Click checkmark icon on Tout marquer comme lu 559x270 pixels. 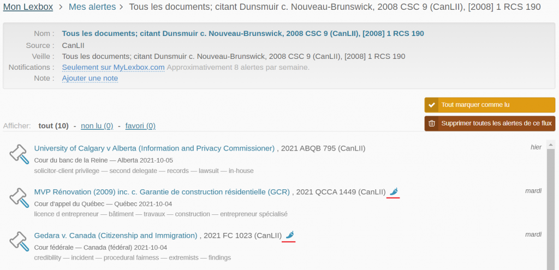coord(432,105)
